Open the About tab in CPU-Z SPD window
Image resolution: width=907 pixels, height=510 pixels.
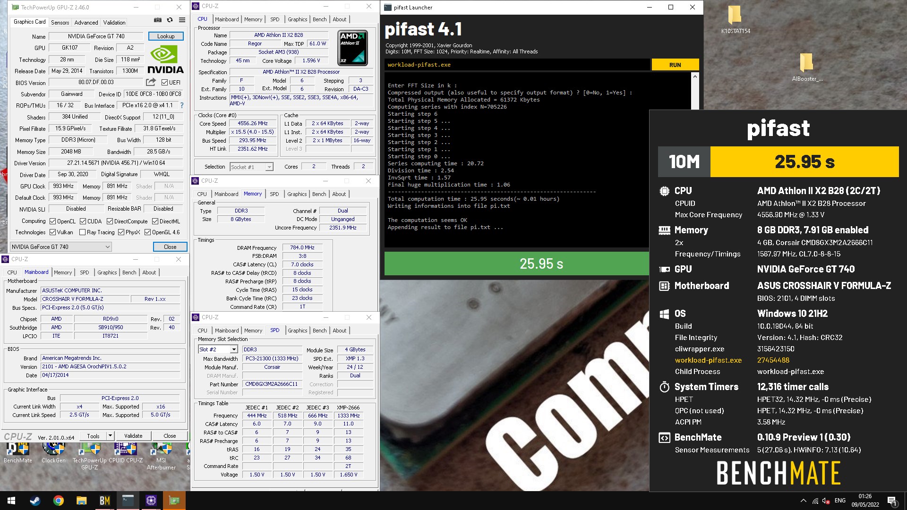[339, 331]
